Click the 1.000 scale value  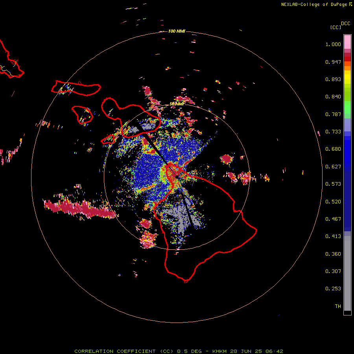(x=333, y=44)
